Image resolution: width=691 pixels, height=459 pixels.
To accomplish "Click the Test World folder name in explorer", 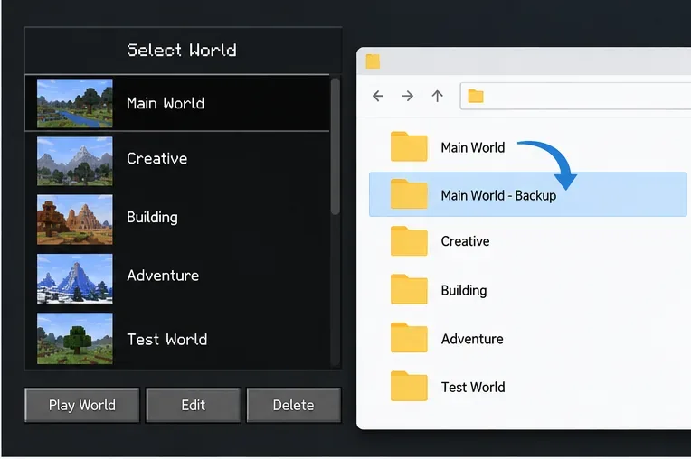I will tap(473, 388).
